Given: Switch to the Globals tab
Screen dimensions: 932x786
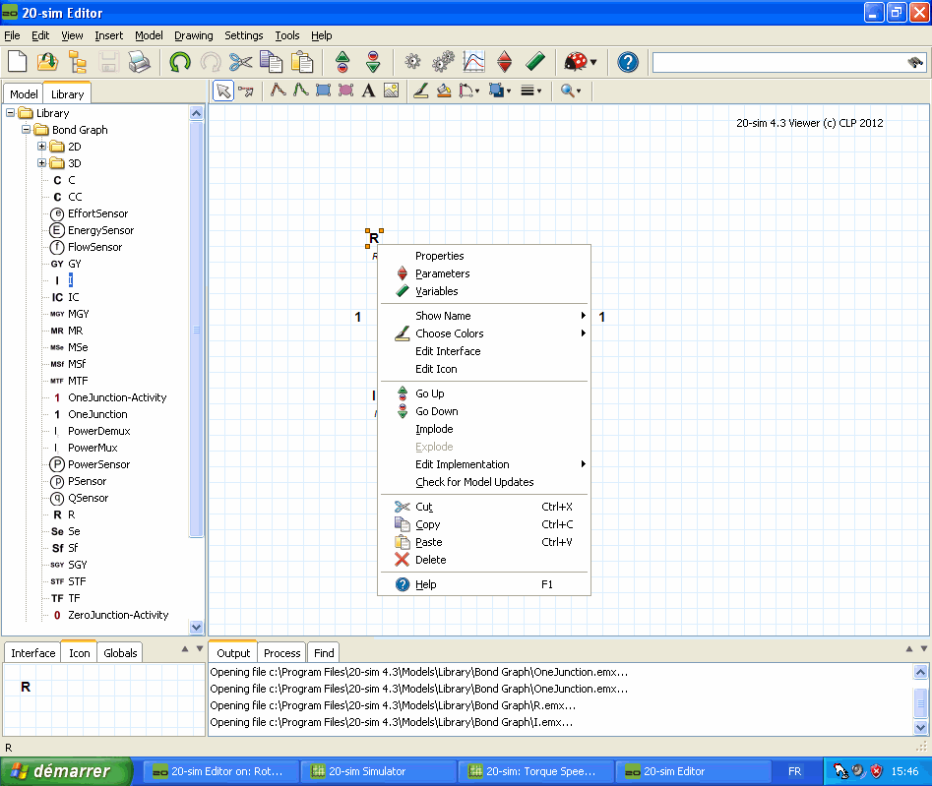Looking at the screenshot, I should (x=120, y=653).
